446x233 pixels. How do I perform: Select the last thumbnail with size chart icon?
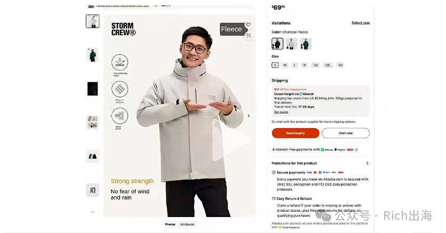pyautogui.click(x=92, y=190)
